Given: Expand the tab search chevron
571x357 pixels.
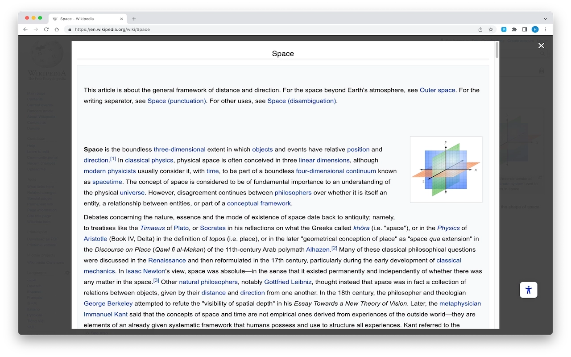Looking at the screenshot, I should point(545,19).
